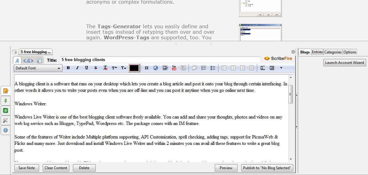Expand more toolbar options arrow
This screenshot has width=368, height=175.
pyautogui.click(x=281, y=68)
